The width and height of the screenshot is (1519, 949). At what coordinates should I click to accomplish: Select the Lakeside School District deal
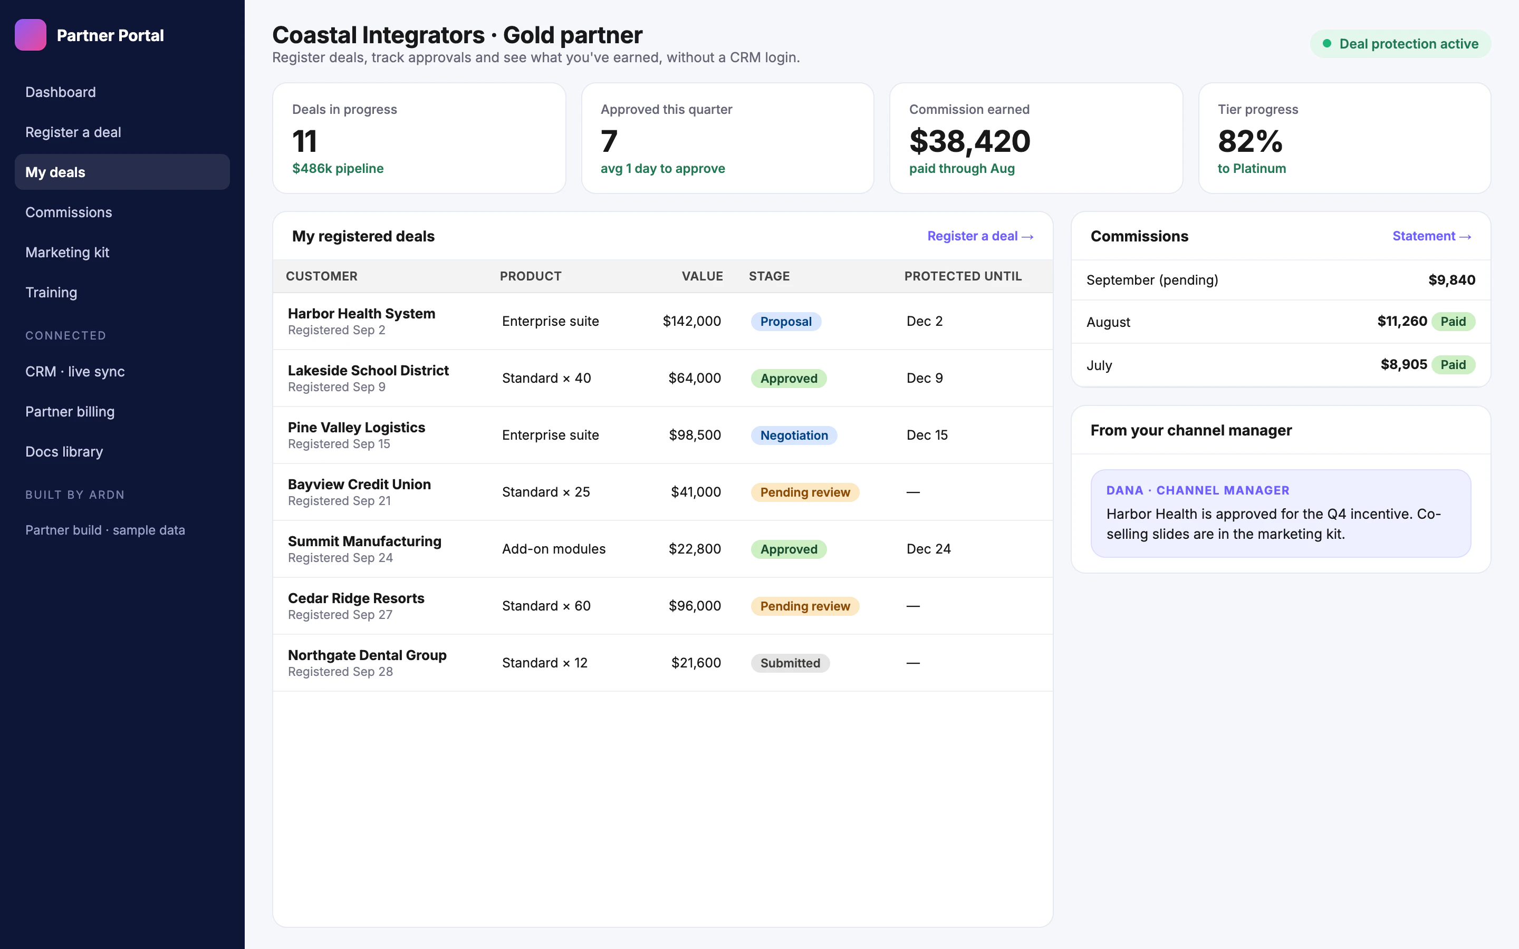pos(663,378)
